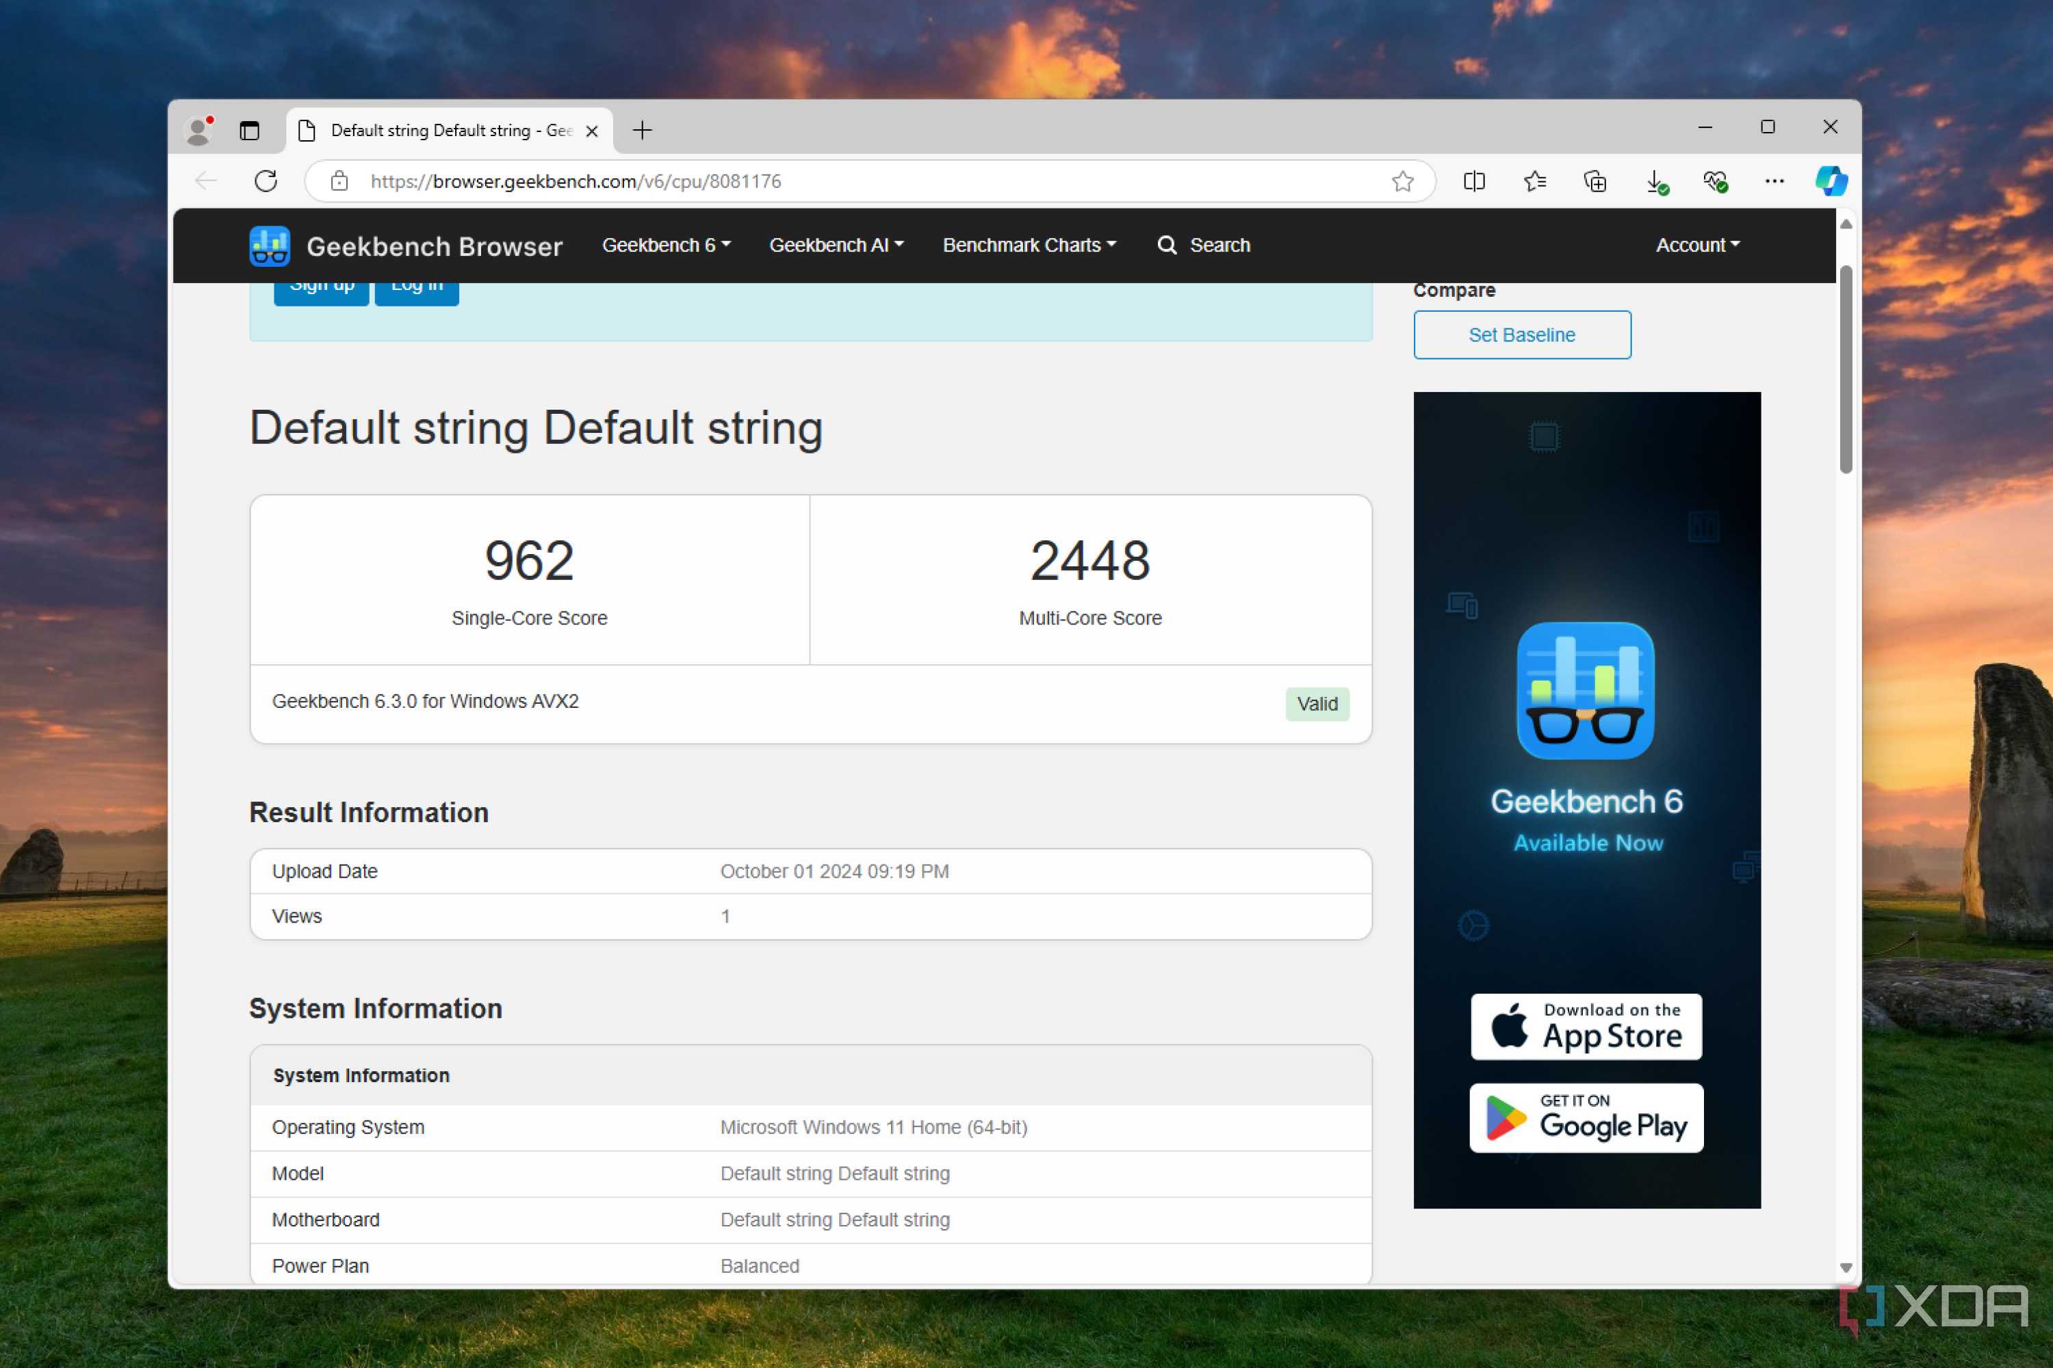
Task: Open the tab actions menu icon
Action: coord(250,131)
